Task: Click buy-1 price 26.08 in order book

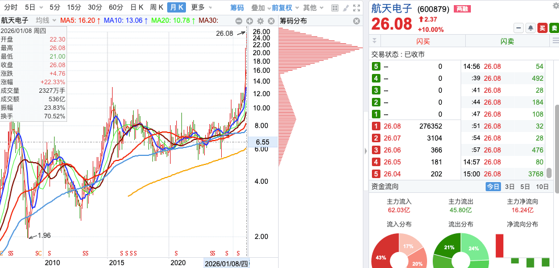Action: click(x=392, y=126)
